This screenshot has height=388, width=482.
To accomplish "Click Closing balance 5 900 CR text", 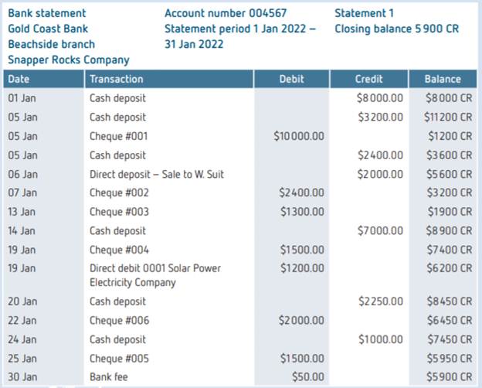I will (x=396, y=29).
